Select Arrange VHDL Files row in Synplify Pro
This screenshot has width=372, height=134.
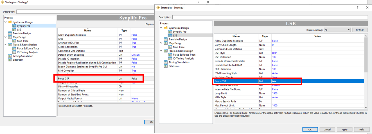106,43
